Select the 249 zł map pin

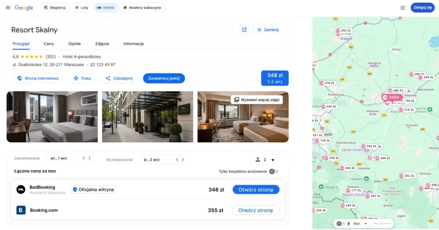[x=349, y=206]
